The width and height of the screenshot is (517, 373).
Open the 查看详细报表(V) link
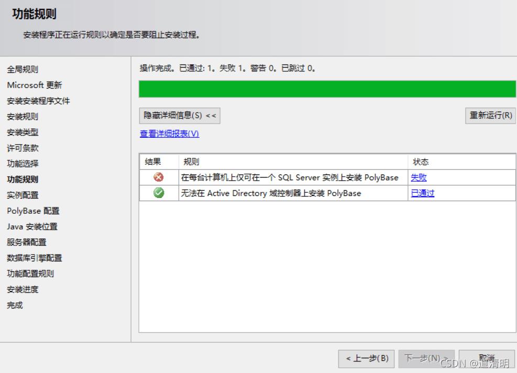pos(169,134)
